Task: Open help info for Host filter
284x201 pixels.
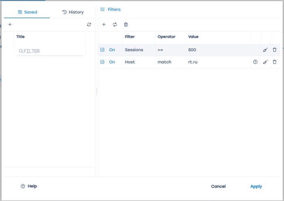Action: (255, 62)
